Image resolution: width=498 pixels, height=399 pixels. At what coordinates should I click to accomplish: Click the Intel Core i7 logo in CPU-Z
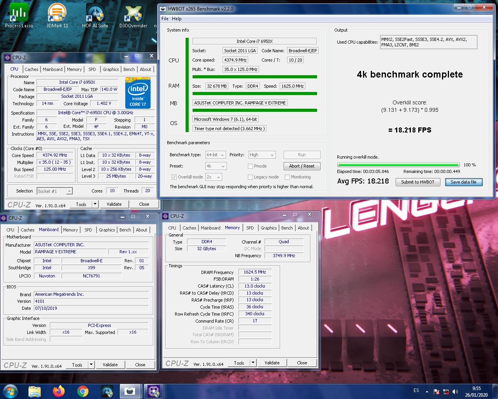[x=138, y=93]
